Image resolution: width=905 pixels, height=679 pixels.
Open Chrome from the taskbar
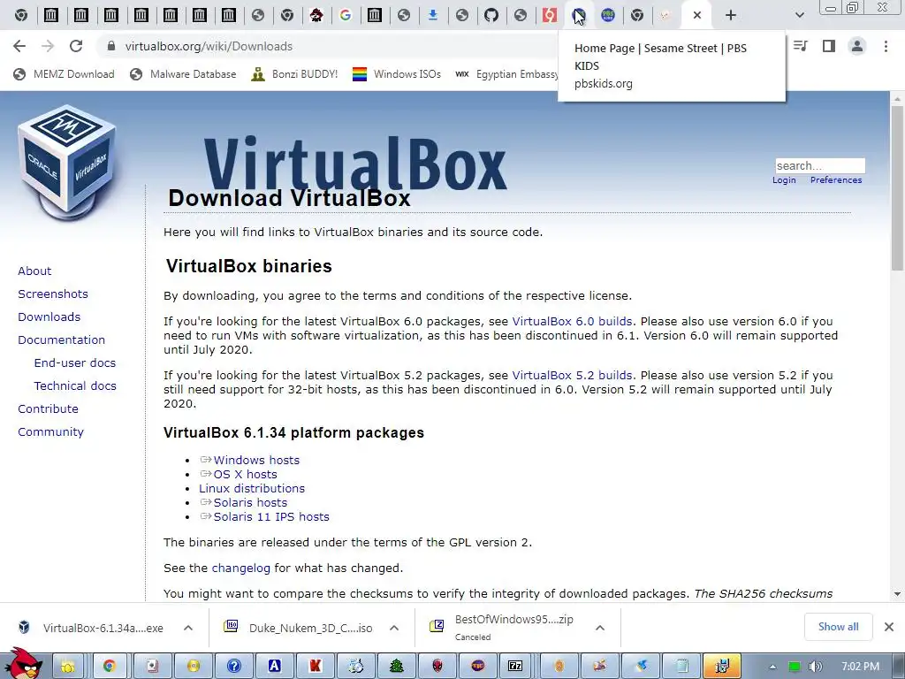pos(109,667)
